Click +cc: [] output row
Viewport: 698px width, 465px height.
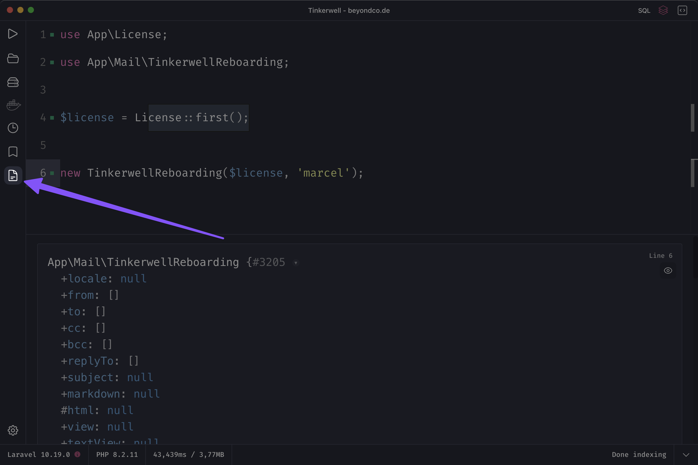(x=83, y=328)
